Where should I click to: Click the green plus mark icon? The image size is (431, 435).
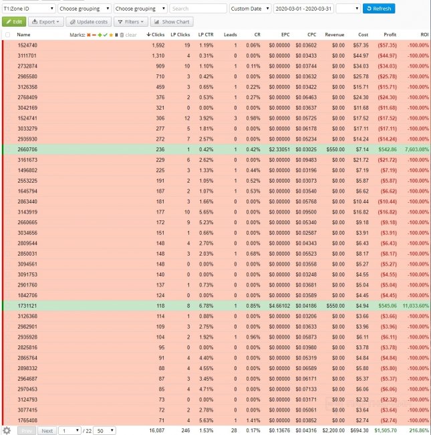pyautogui.click(x=100, y=34)
